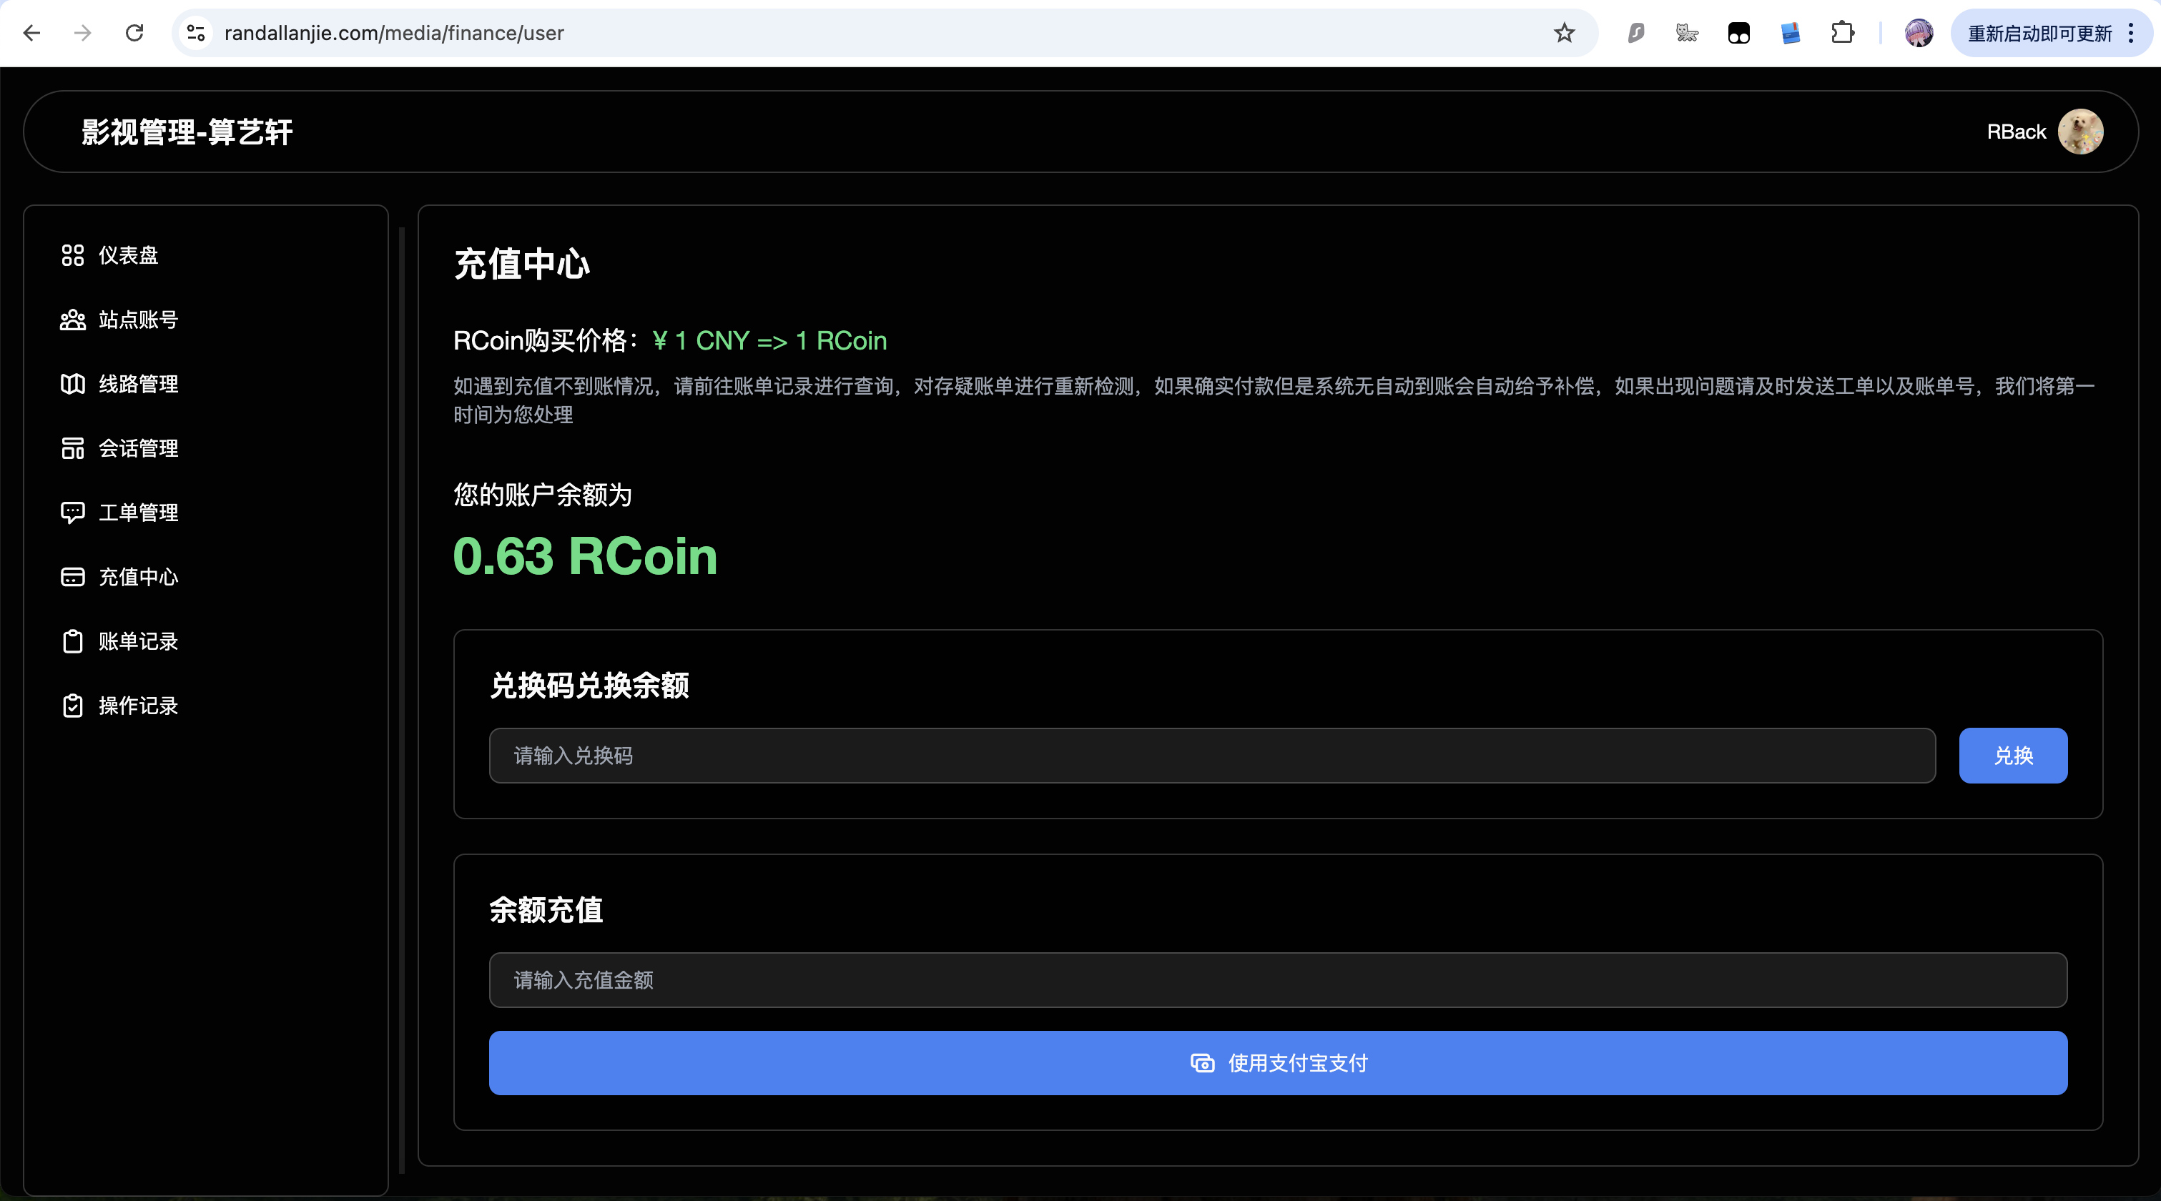Open the browser extensions puzzle icon
The width and height of the screenshot is (2161, 1201).
pos(1842,34)
